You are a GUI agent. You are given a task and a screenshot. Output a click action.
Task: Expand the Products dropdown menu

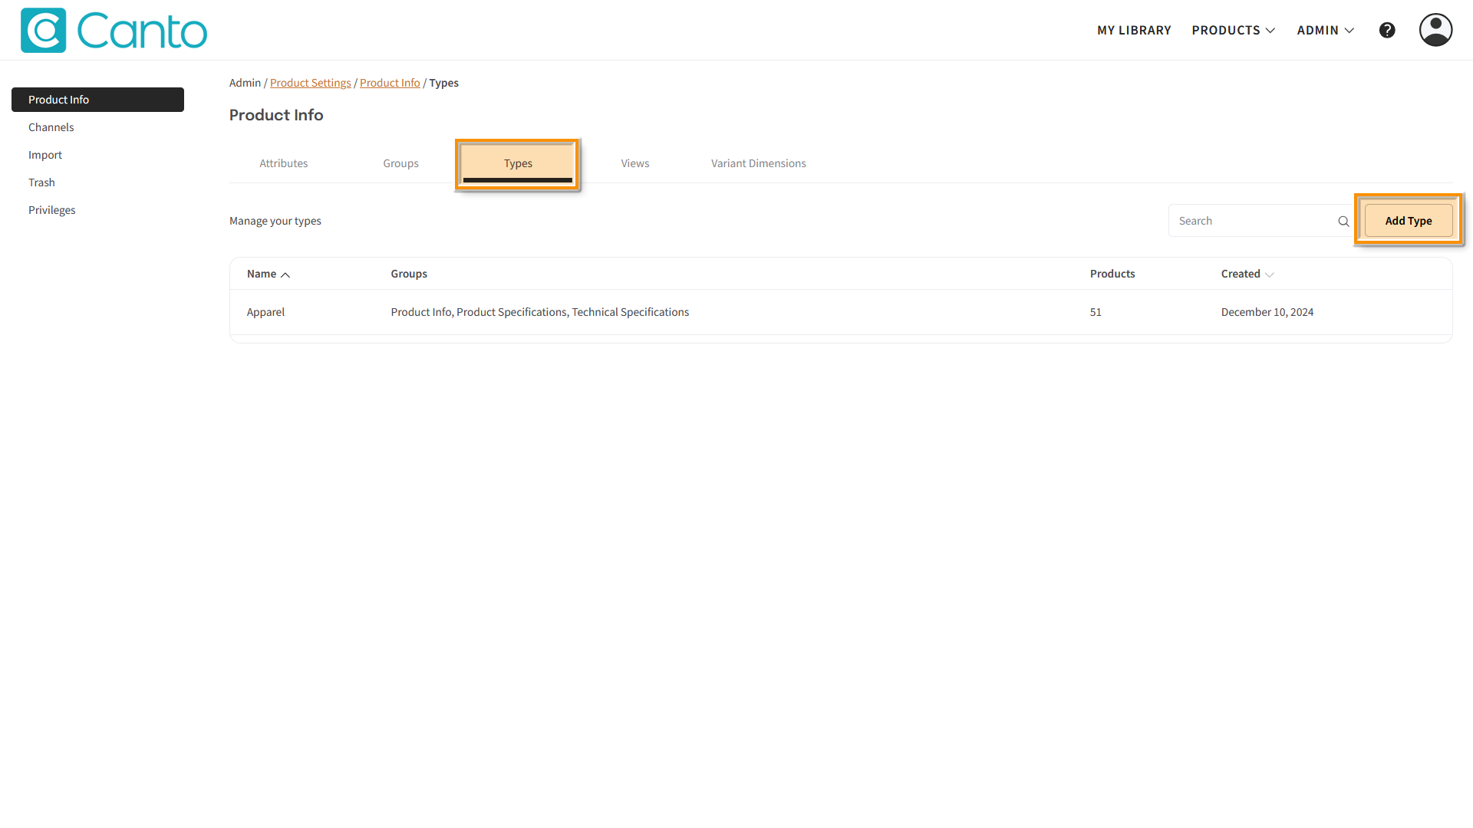pos(1234,30)
